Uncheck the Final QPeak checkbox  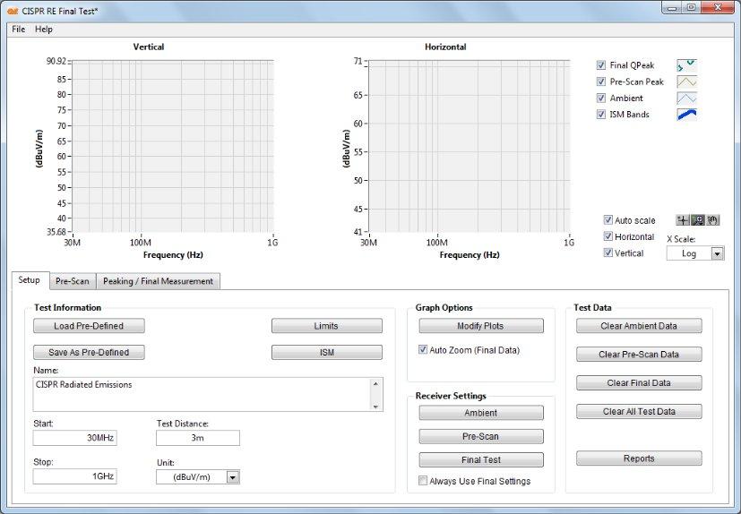(x=601, y=65)
